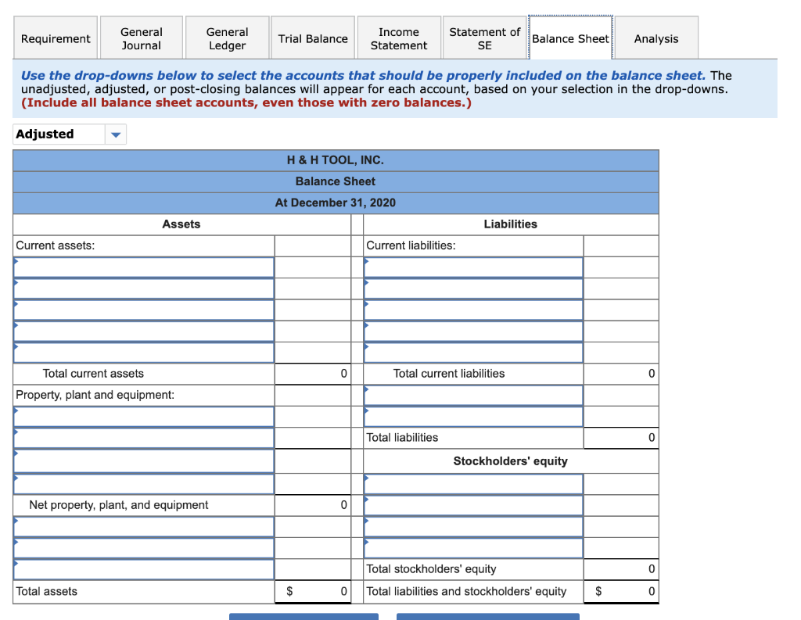Open the General Journal tab
The height and width of the screenshot is (620, 801).
pyautogui.click(x=141, y=38)
